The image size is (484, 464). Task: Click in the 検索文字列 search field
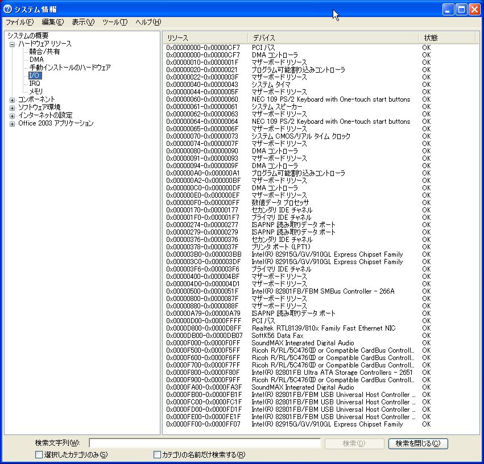click(205, 443)
